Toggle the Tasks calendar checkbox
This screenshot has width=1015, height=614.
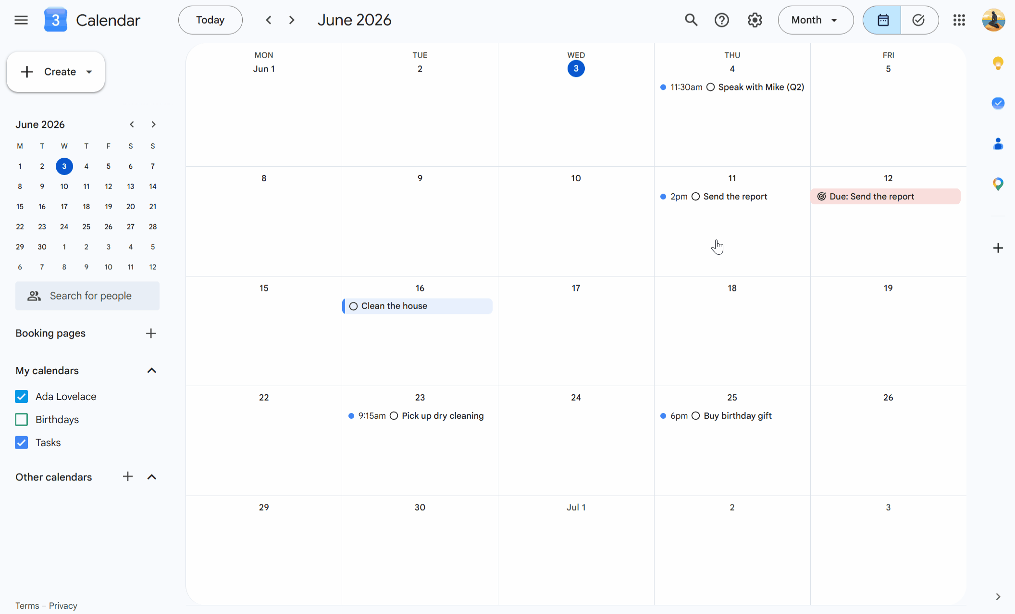(x=22, y=443)
